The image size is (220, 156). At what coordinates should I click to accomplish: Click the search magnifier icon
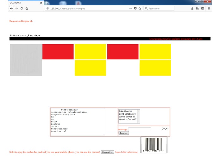pos(146,9)
